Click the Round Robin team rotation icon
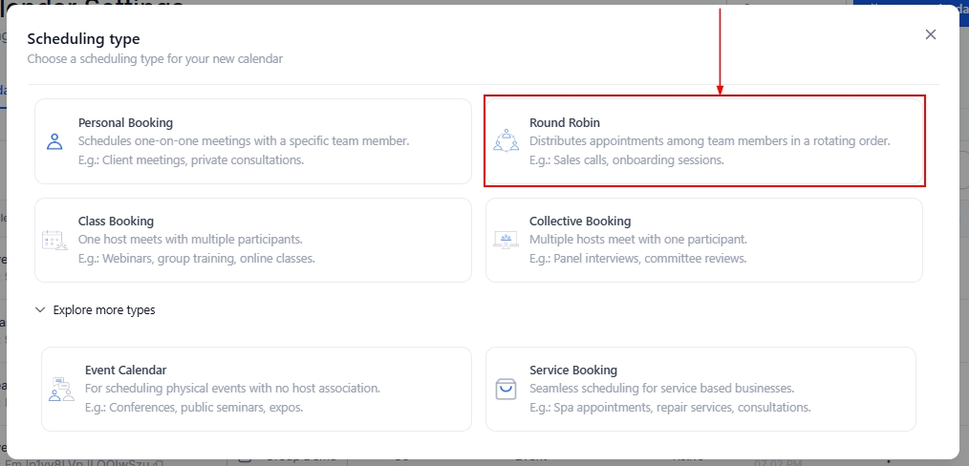 point(506,141)
